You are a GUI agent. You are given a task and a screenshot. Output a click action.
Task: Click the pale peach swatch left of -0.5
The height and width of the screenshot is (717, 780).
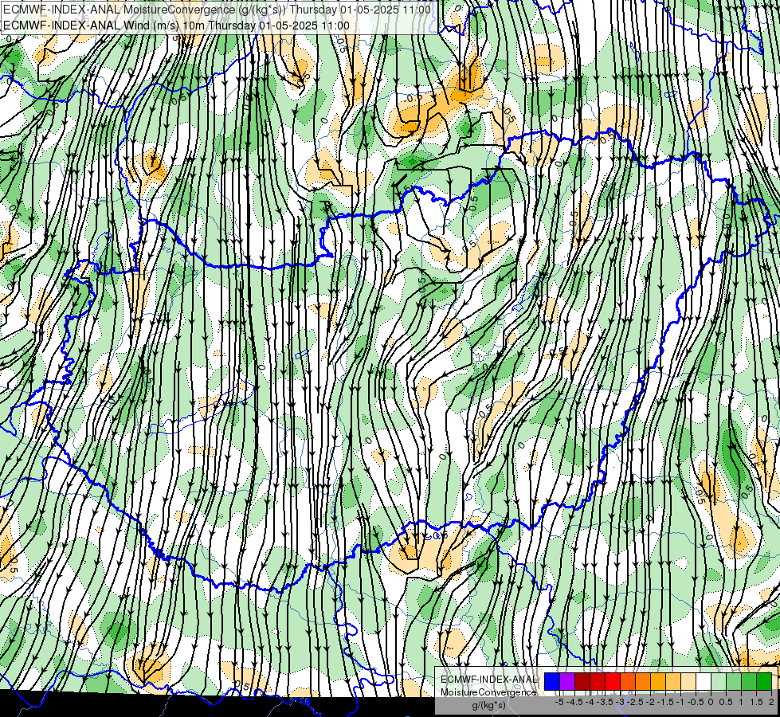(x=688, y=681)
